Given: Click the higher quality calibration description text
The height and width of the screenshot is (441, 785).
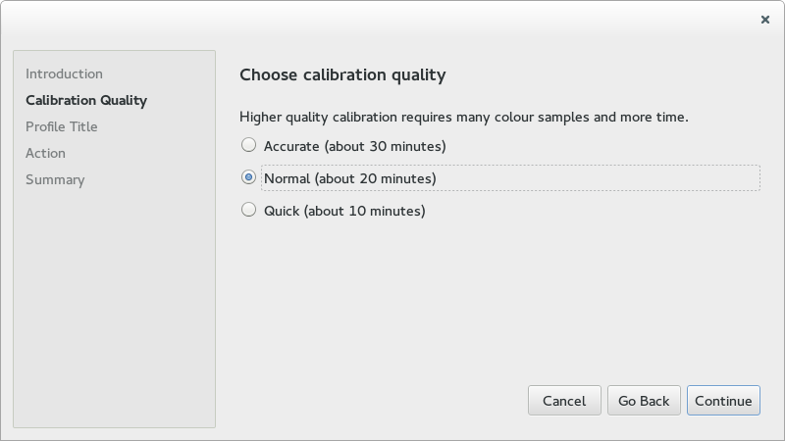Looking at the screenshot, I should [464, 117].
